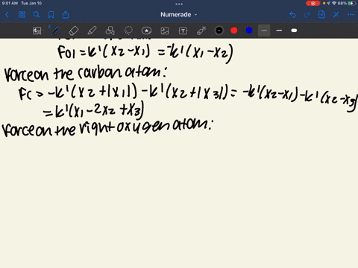Select the Highlighter tool
This screenshot has height=268, width=358.
click(92, 31)
